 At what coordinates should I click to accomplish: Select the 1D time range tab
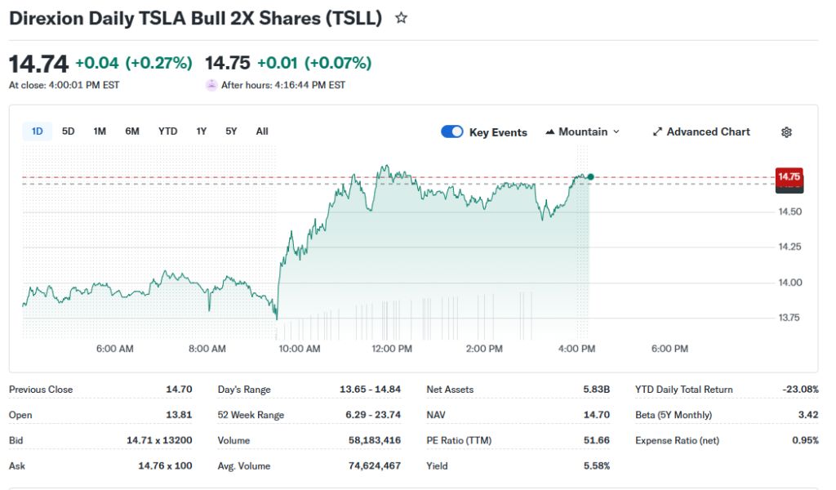click(38, 131)
